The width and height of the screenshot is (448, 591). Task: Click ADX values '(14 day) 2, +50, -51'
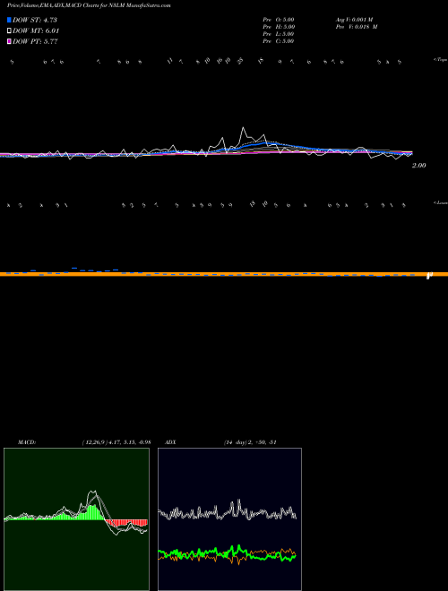coord(250,442)
